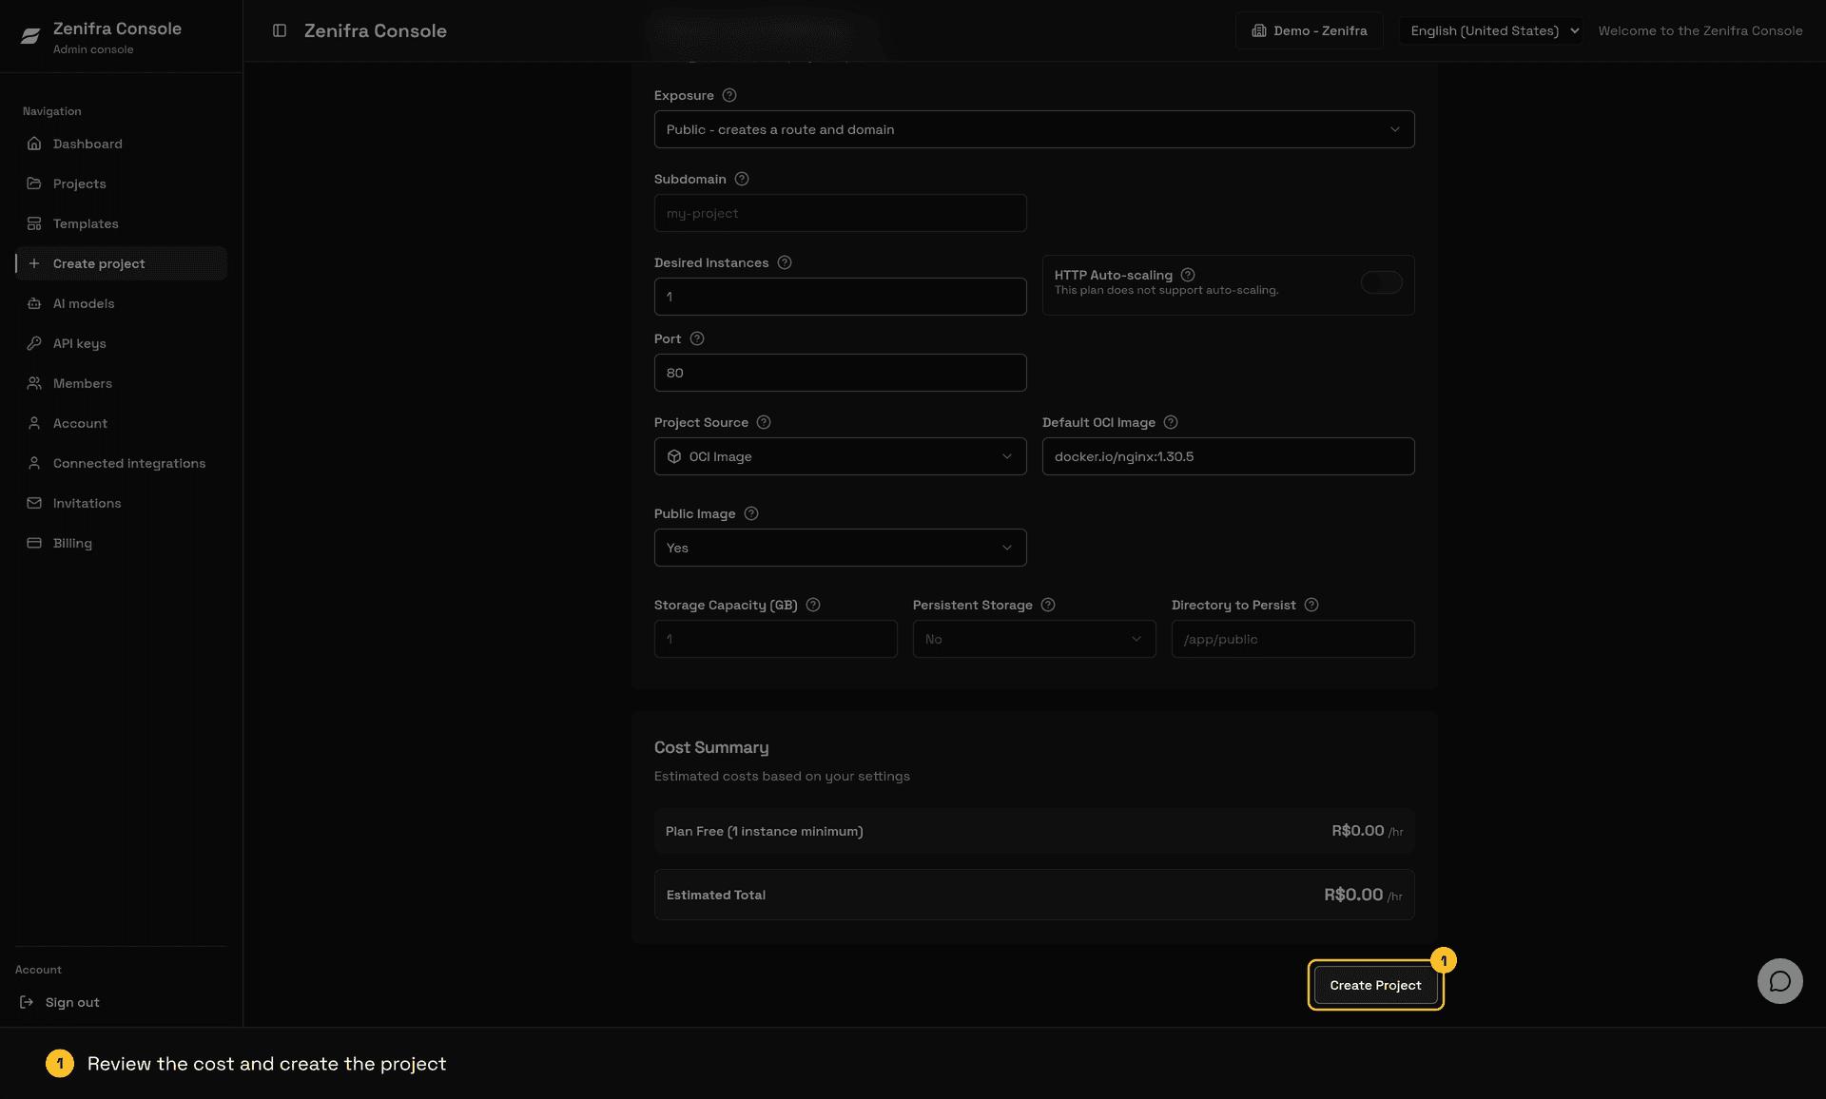Open the Public Image dropdown
The image size is (1826, 1099).
(x=840, y=548)
